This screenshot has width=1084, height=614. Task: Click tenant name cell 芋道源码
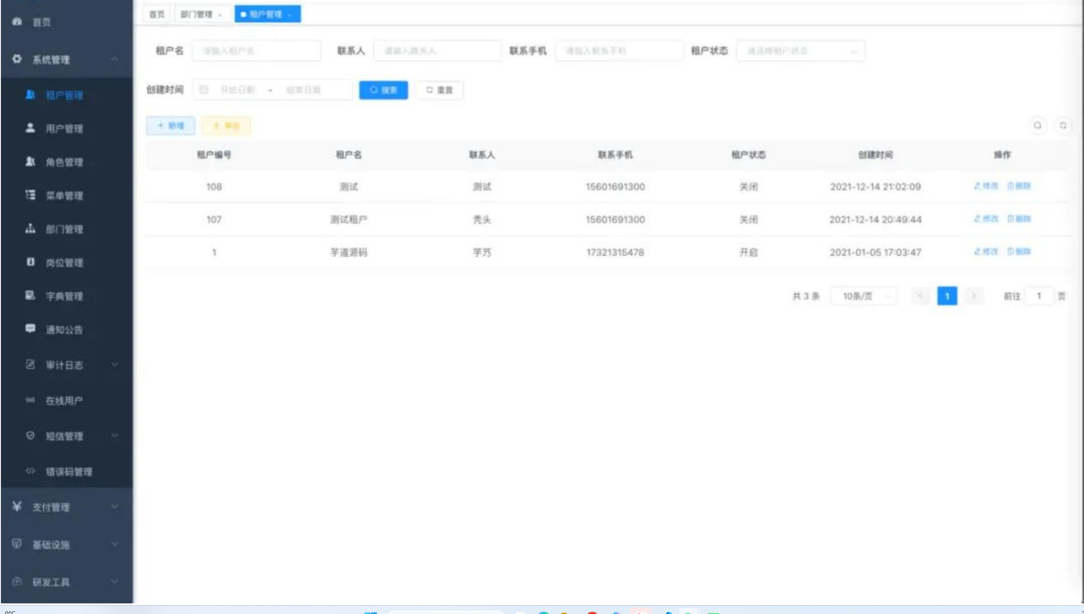pyautogui.click(x=349, y=252)
